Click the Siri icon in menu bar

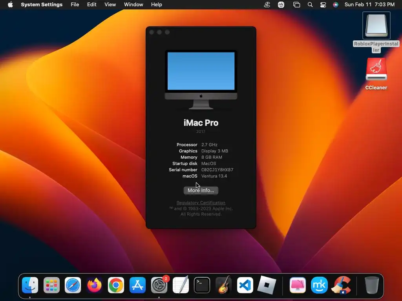[335, 5]
